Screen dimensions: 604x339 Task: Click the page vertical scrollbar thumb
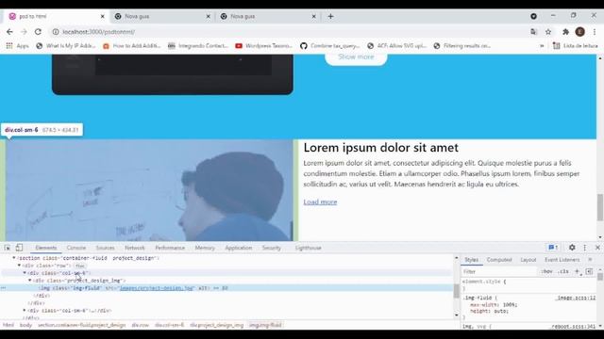(x=600, y=207)
